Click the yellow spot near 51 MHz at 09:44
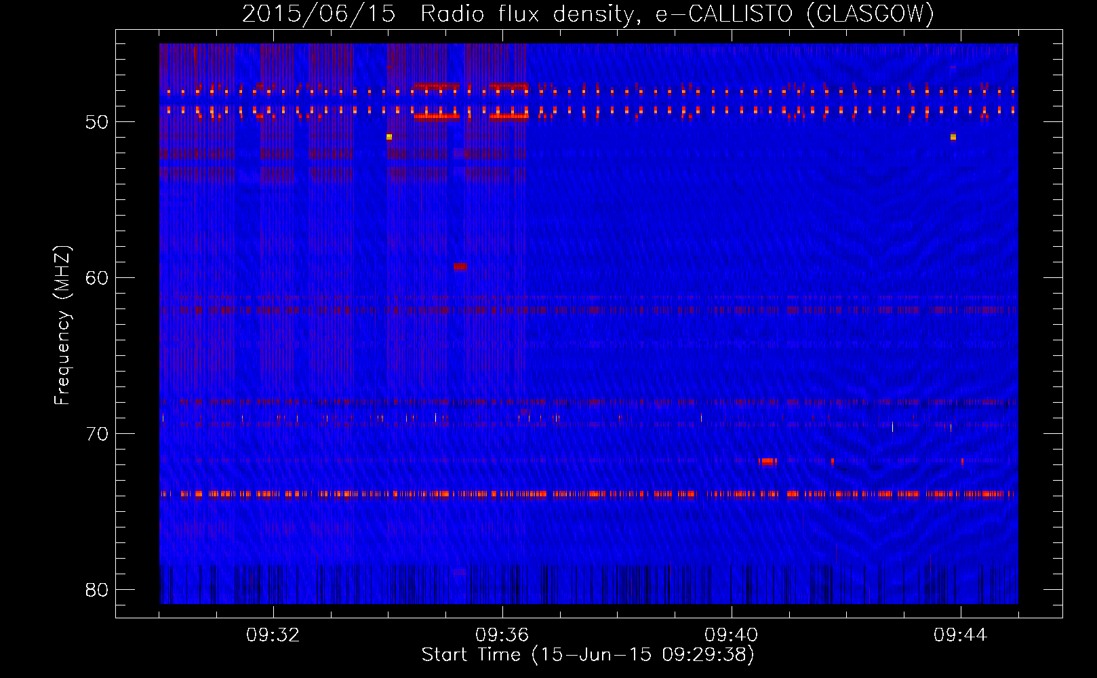Image resolution: width=1097 pixels, height=678 pixels. (x=953, y=137)
